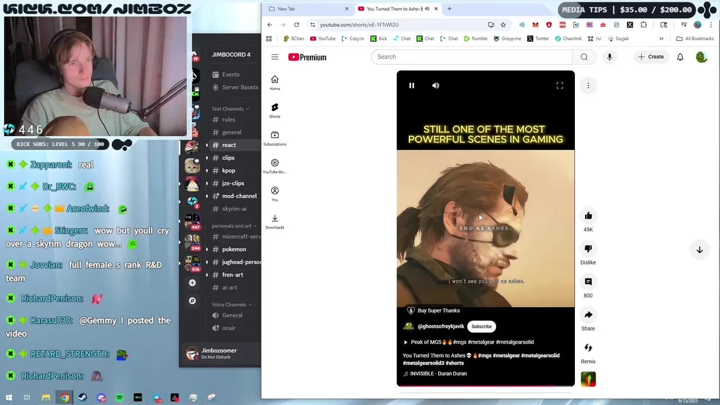Open You in YouTube sidebar
The image size is (720, 405).
[274, 193]
